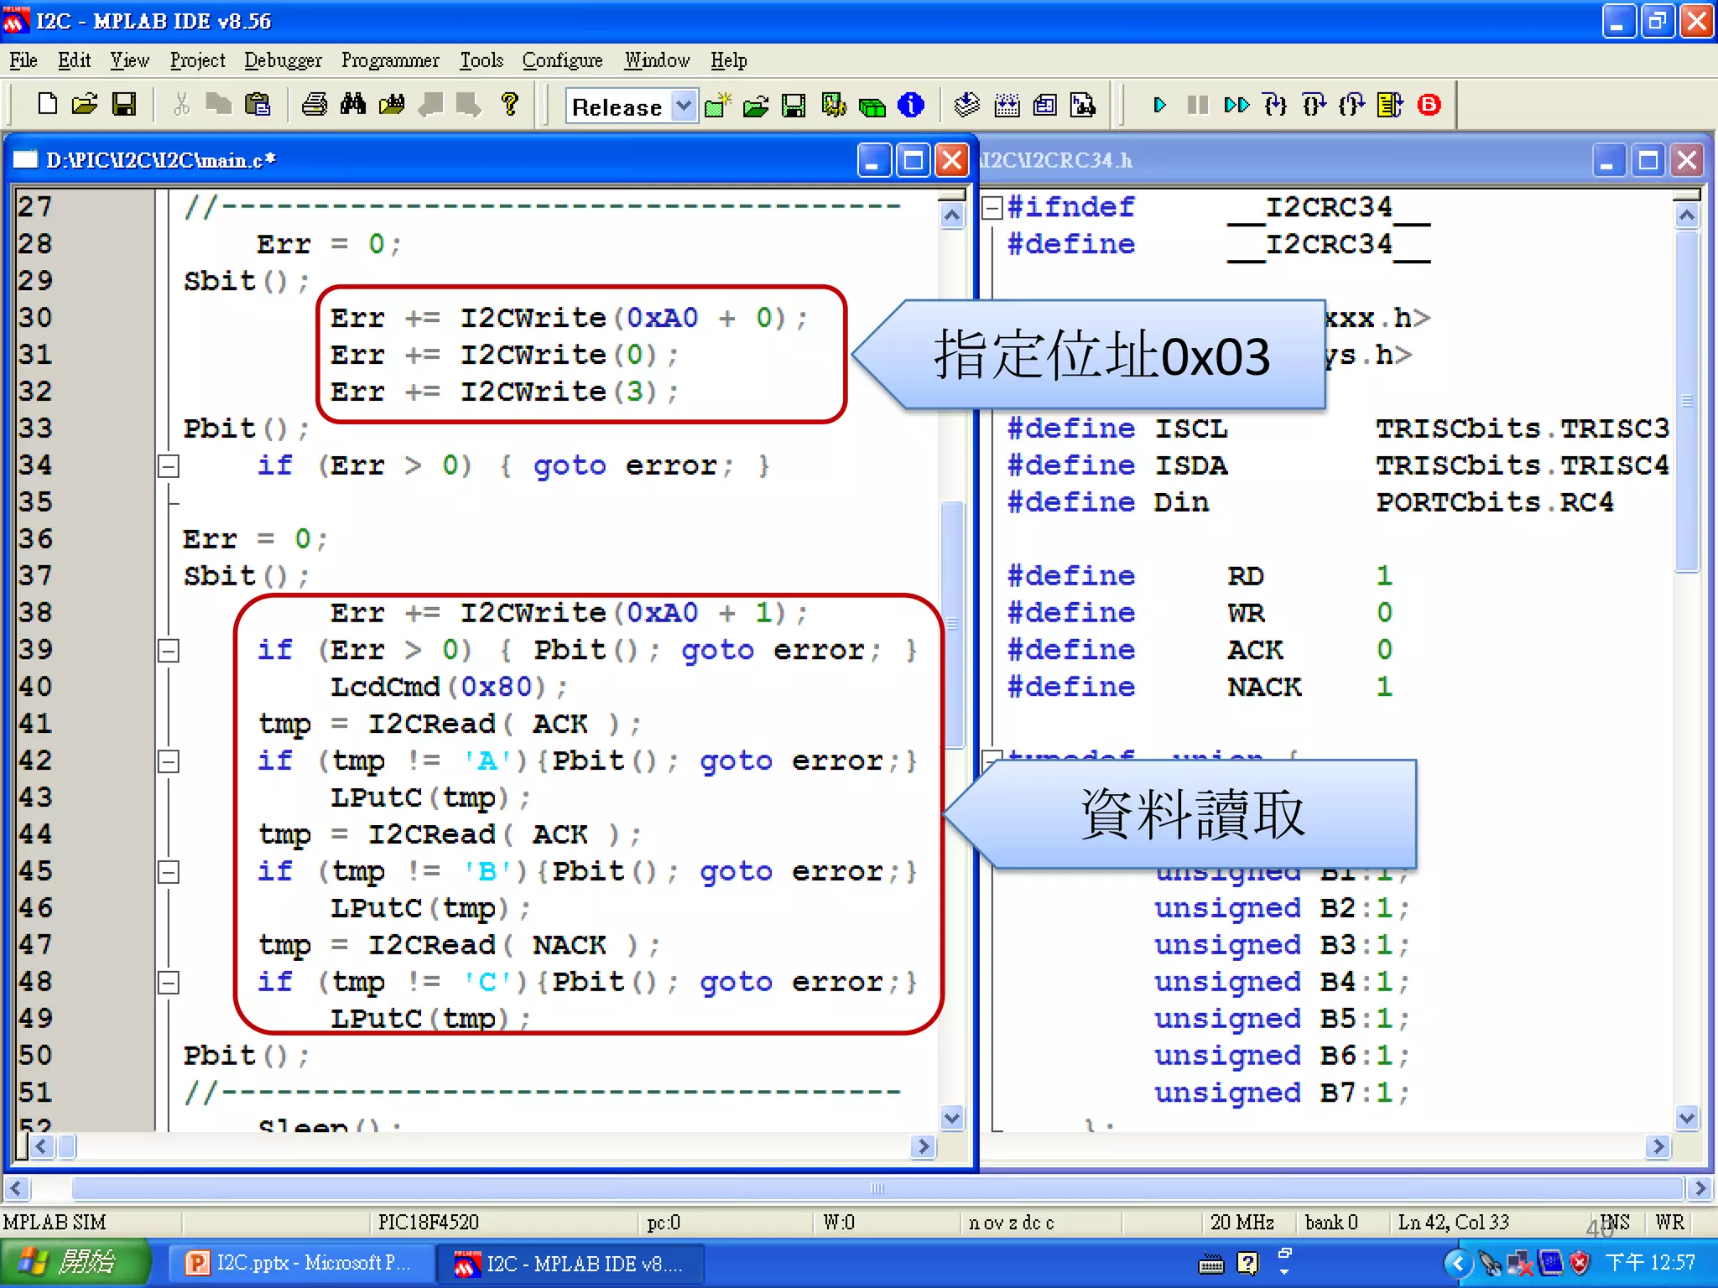The height and width of the screenshot is (1288, 1718).
Task: Collapse the fold marker at line 45
Action: 169,872
